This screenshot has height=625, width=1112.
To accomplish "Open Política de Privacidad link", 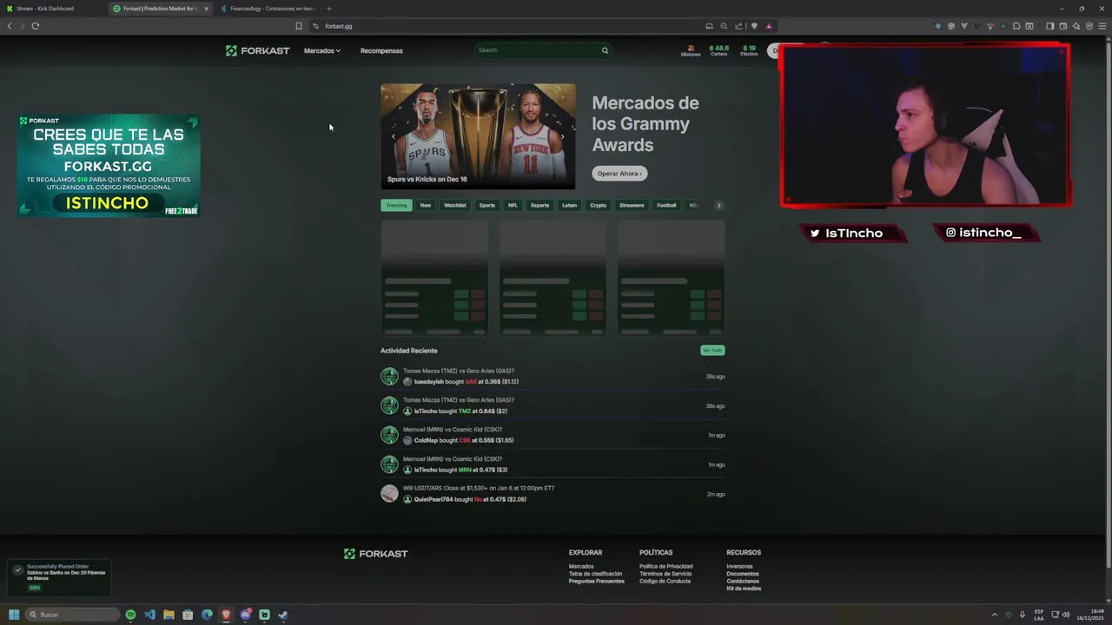I will 665,567.
